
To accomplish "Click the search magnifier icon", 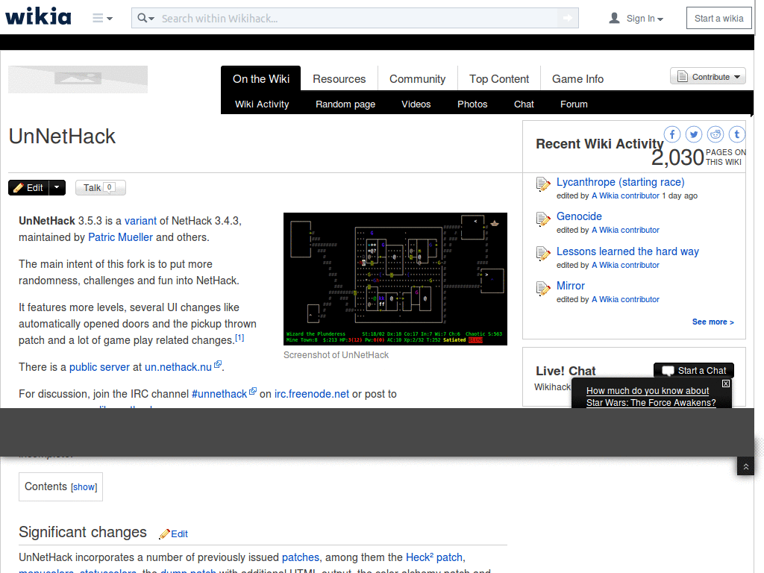I will coord(142,17).
